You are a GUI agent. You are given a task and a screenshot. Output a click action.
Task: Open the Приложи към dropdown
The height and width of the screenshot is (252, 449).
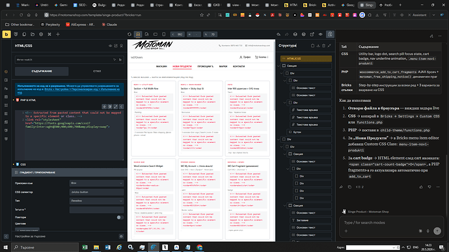[x=96, y=183]
